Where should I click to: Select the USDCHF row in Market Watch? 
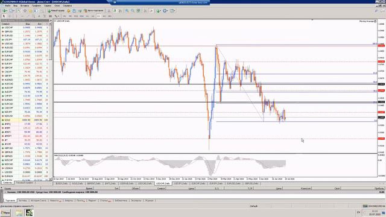coord(25,28)
